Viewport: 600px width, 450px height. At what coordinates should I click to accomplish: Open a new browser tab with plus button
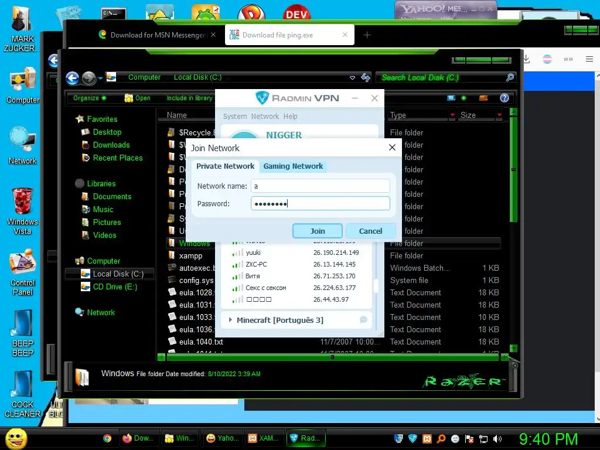pos(367,35)
